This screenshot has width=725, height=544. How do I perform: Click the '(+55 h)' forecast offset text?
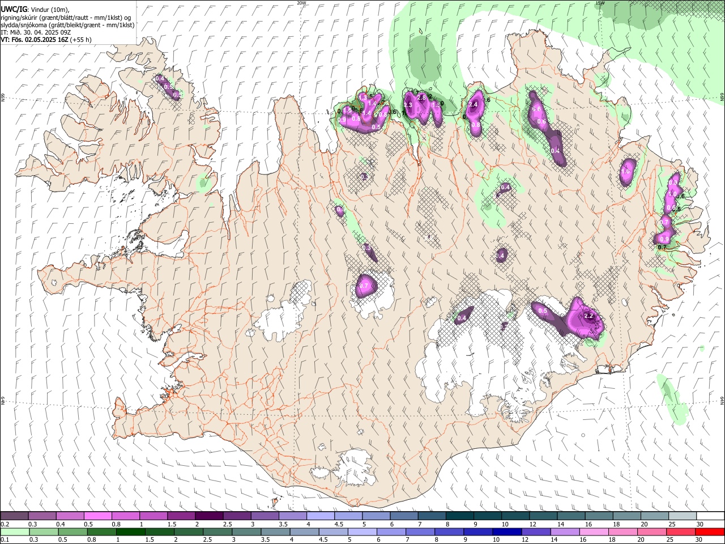tap(81, 40)
